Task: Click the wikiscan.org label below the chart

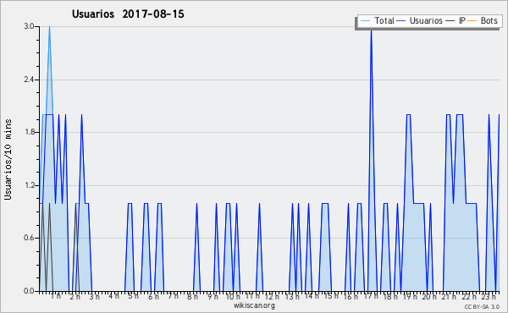Action: tap(254, 305)
